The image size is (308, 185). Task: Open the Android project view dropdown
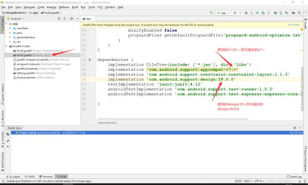(16, 18)
